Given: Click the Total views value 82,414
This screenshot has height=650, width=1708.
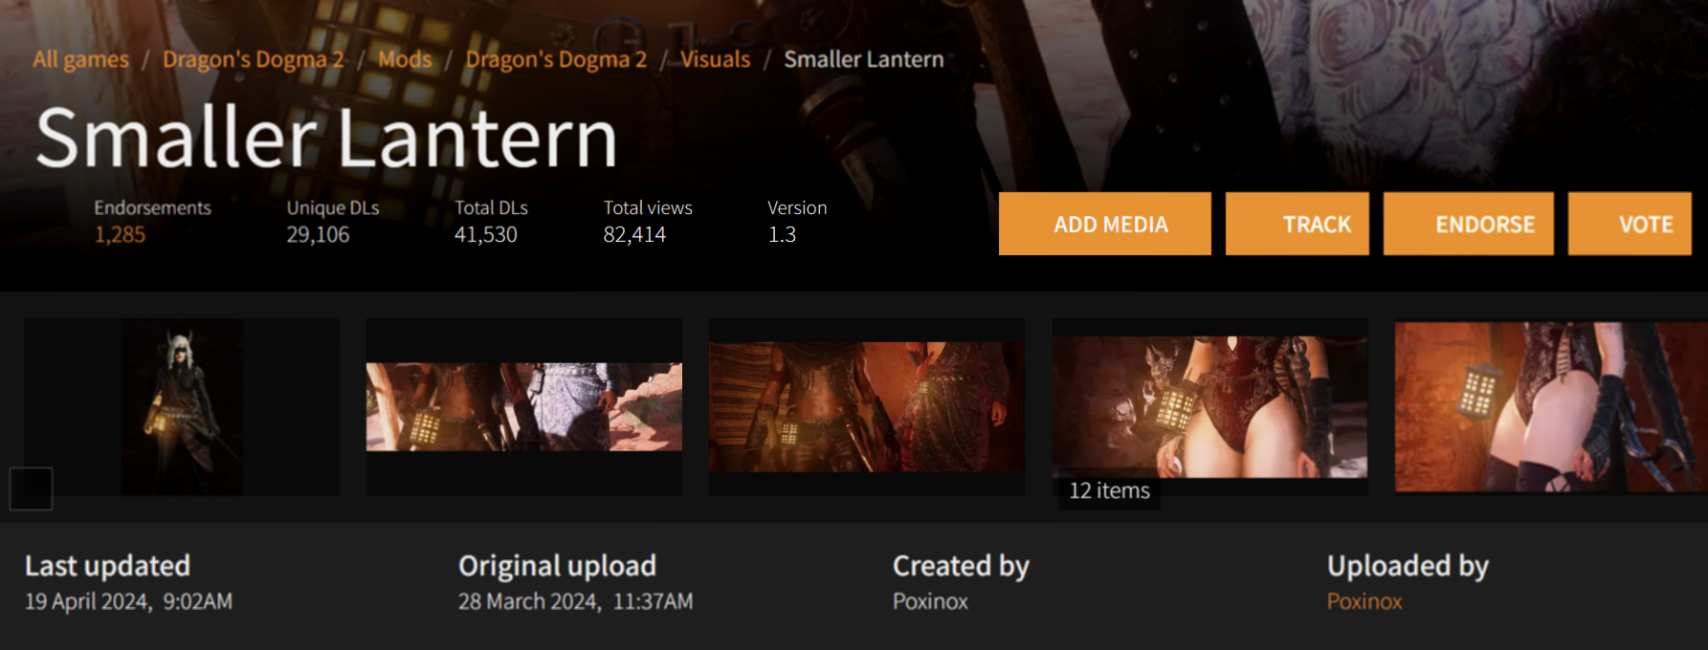Looking at the screenshot, I should pos(634,234).
